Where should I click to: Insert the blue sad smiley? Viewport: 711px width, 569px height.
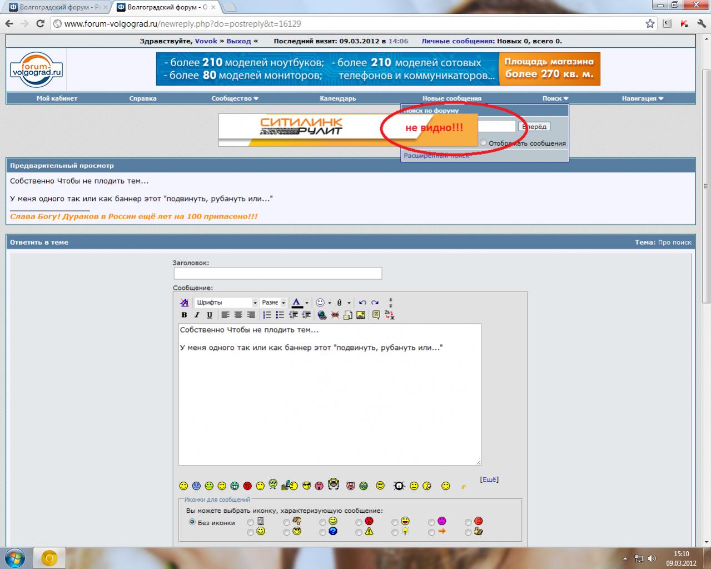(x=196, y=486)
